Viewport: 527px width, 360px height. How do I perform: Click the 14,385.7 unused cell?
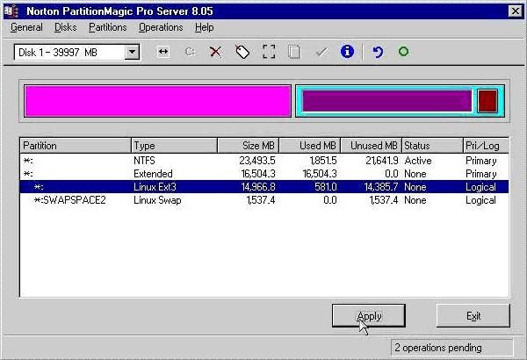pyautogui.click(x=381, y=187)
